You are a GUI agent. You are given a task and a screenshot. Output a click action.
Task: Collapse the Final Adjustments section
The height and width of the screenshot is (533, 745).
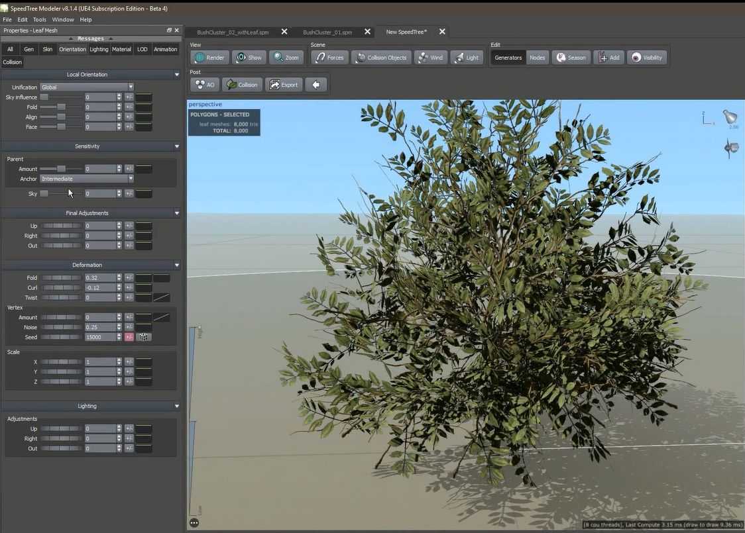(x=177, y=213)
